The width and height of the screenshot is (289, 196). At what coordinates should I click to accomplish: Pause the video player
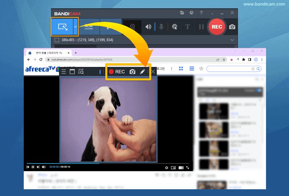click(33, 167)
